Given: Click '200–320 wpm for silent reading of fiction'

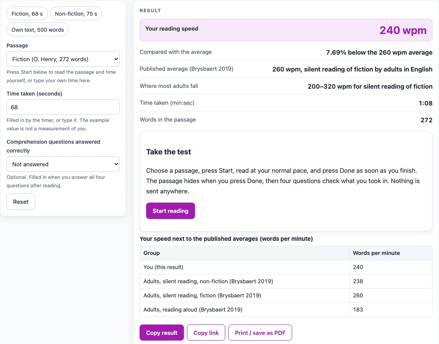Looking at the screenshot, I should 370,86.
